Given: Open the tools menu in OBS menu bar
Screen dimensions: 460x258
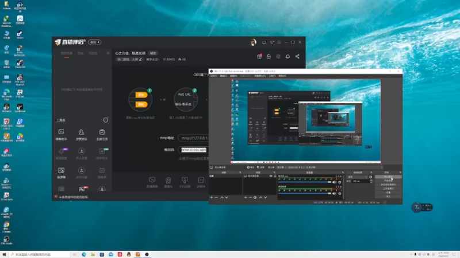Looking at the screenshot, I should click(x=272, y=76).
